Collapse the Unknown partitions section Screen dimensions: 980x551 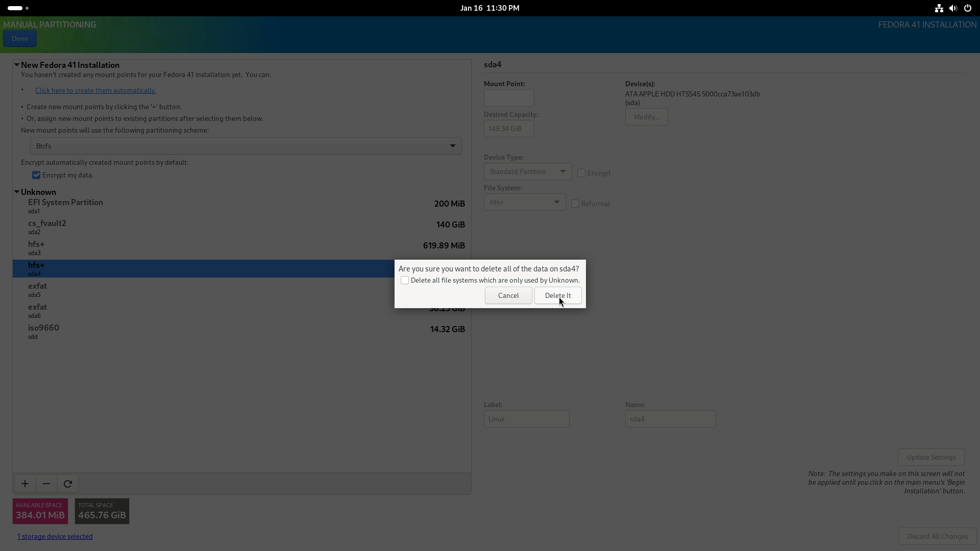click(x=17, y=192)
